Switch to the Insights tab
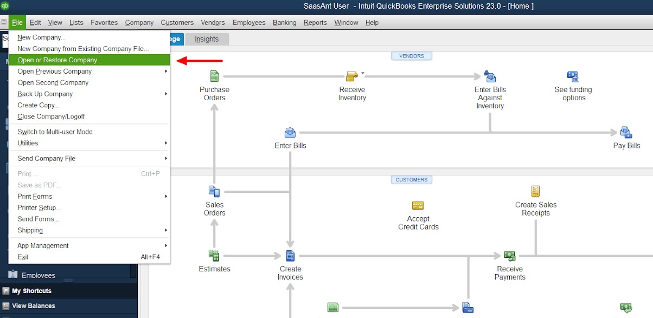 (207, 39)
